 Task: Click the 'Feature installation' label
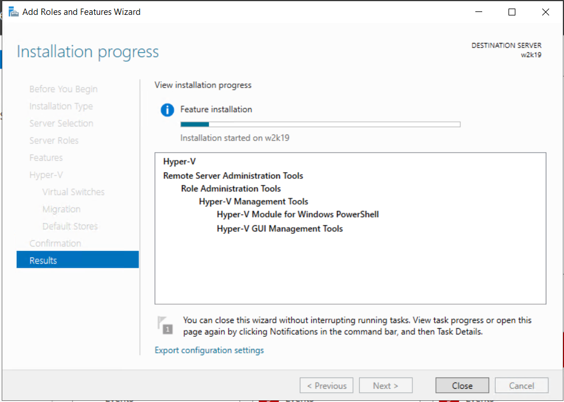click(216, 109)
